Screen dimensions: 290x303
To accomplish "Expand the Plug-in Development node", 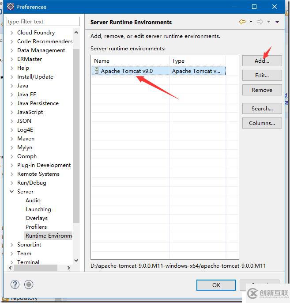I will click(x=12, y=165).
